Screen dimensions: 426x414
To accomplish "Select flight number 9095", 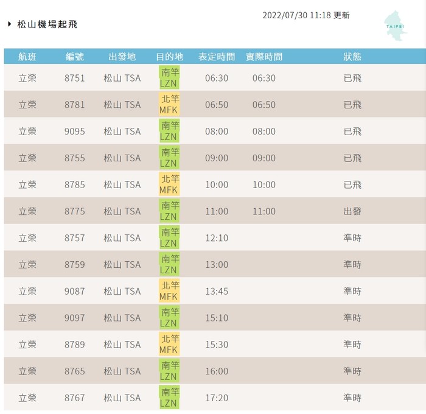I will (75, 132).
